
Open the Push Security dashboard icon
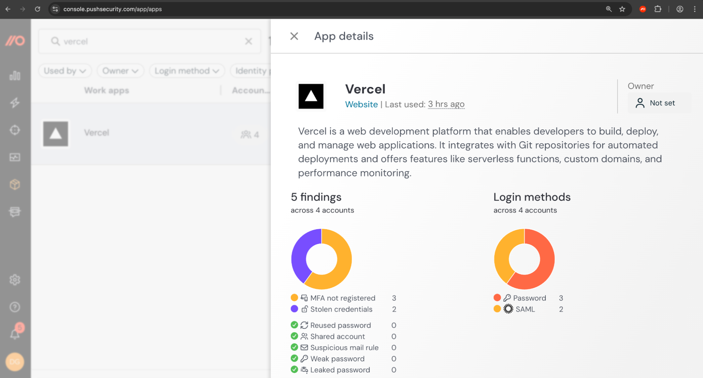pos(15,75)
